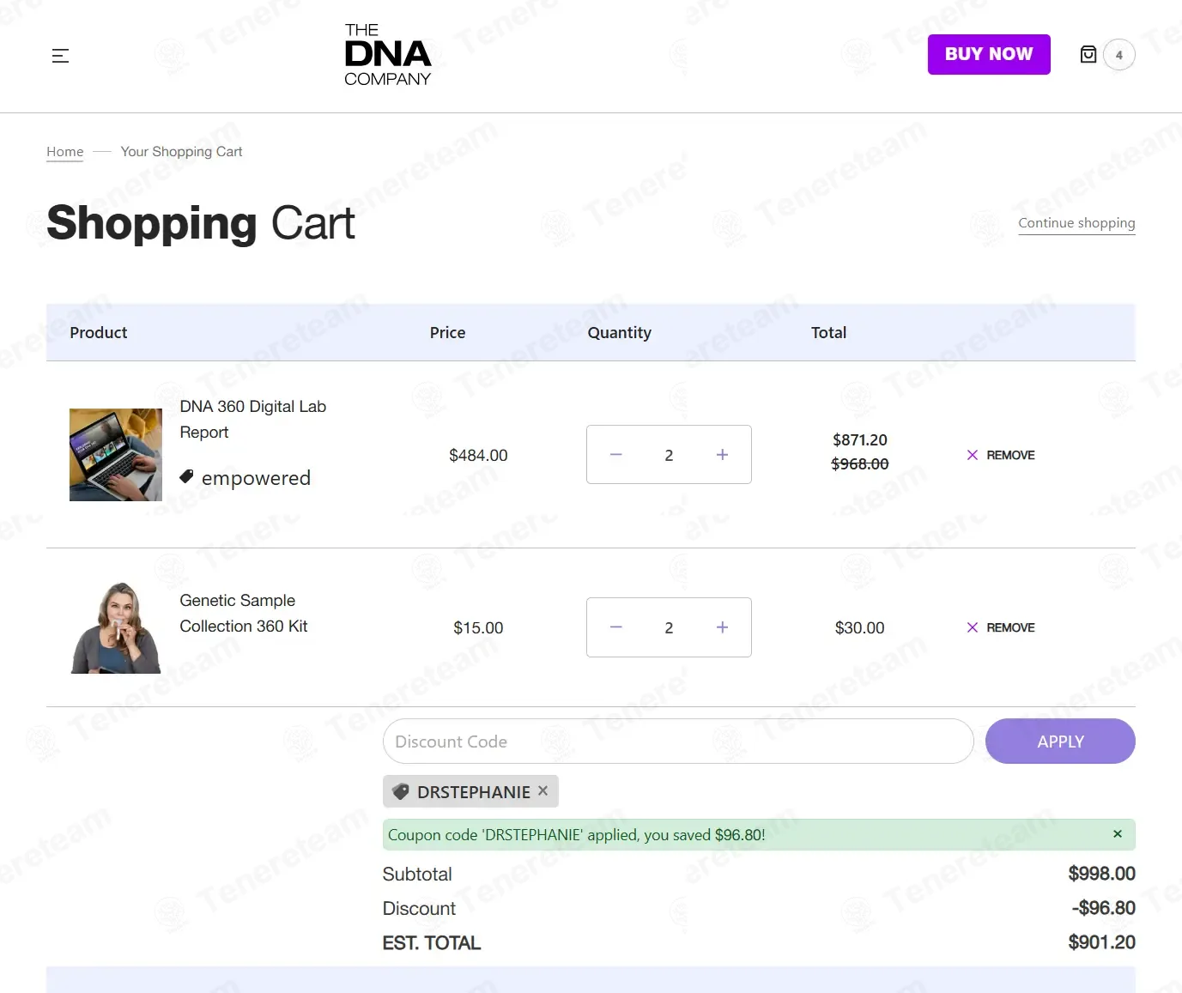
Task: Increase quantity of Genetic Sample Collection 360 Kit
Action: [x=722, y=627]
